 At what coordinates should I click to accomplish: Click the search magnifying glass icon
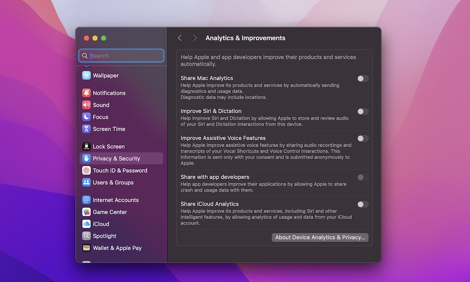pos(85,56)
